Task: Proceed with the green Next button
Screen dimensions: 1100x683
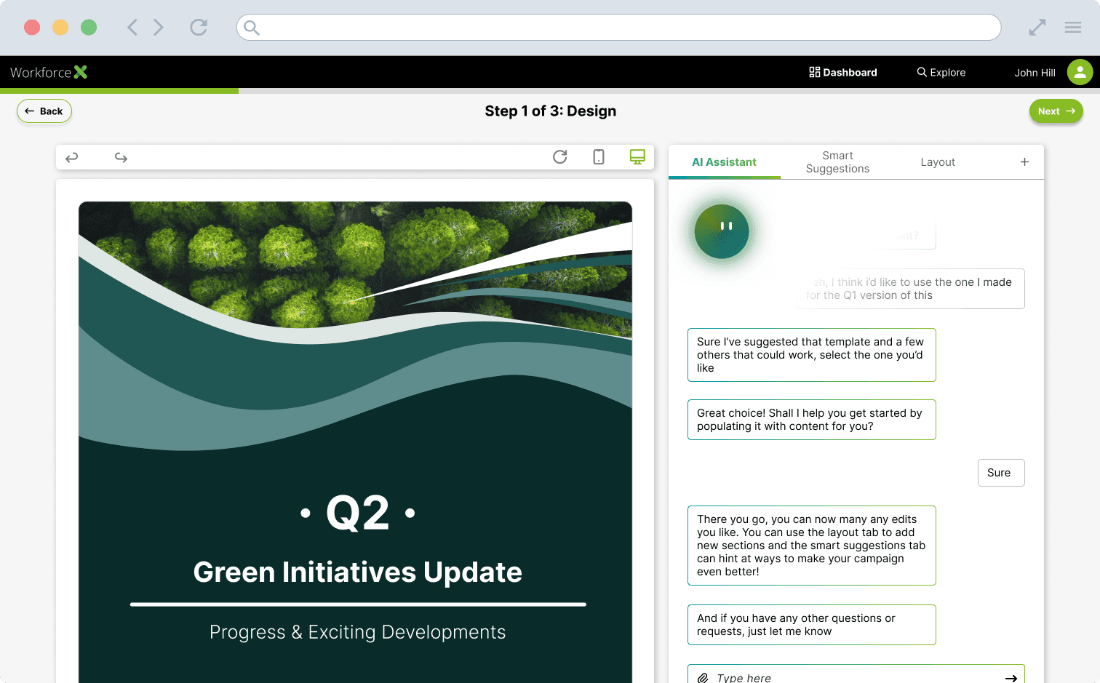Action: 1056,111
